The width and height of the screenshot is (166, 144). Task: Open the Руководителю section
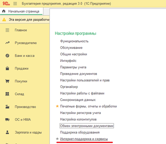click(26, 43)
